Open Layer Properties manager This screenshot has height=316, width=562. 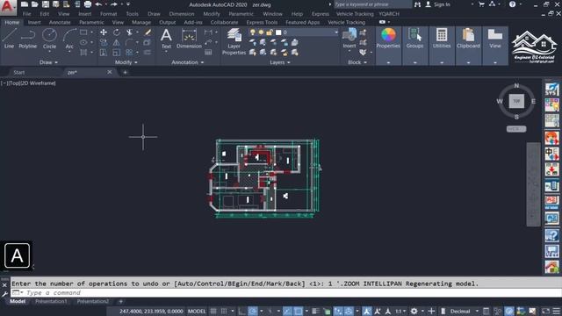234,41
